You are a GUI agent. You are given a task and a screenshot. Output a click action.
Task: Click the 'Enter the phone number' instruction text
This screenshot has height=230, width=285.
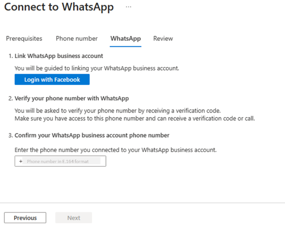point(115,150)
